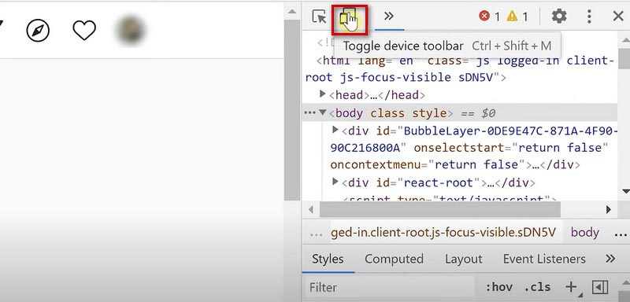Switch to the Layout tab
This screenshot has width=630, height=302.
pos(463,259)
